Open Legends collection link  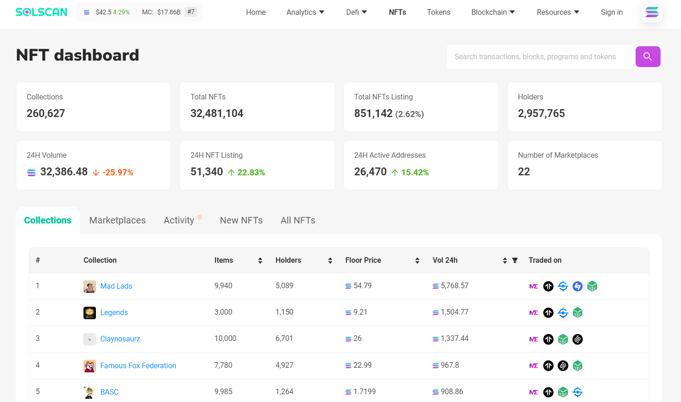(114, 313)
